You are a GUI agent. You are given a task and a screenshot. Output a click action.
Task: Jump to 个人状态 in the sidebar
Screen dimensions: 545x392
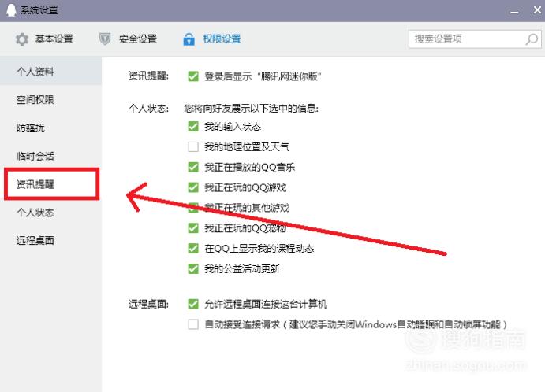click(50, 213)
